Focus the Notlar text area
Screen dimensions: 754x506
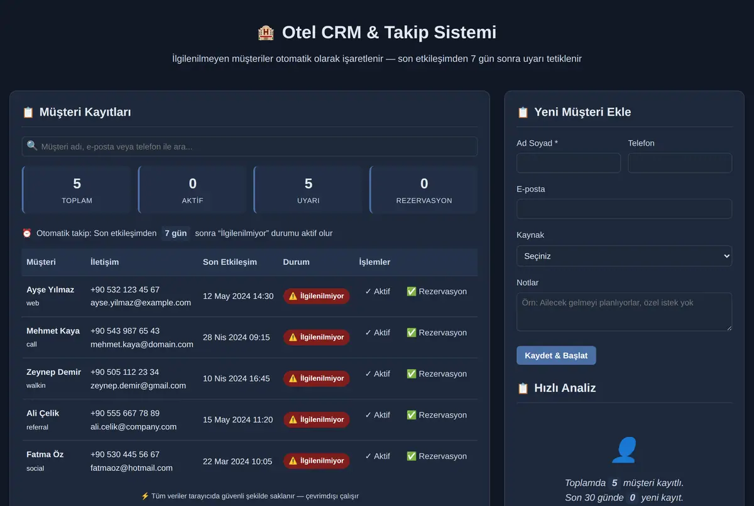tap(625, 312)
